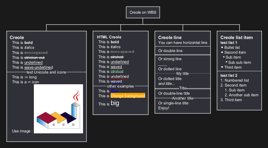Select the "stricken-out" text
Screen dimensions: 268x148
[35, 58]
